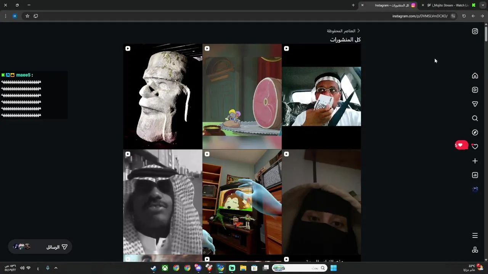Open the weather 22°C widget
Screen dimensions: 488x274
(x=473, y=268)
